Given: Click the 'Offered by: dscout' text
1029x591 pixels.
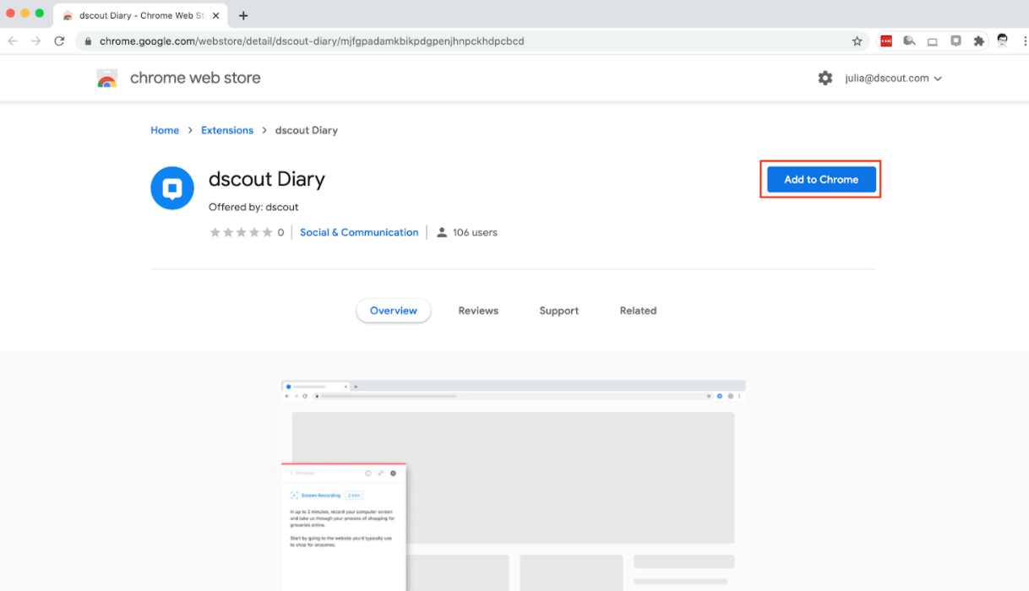Looking at the screenshot, I should coord(253,207).
